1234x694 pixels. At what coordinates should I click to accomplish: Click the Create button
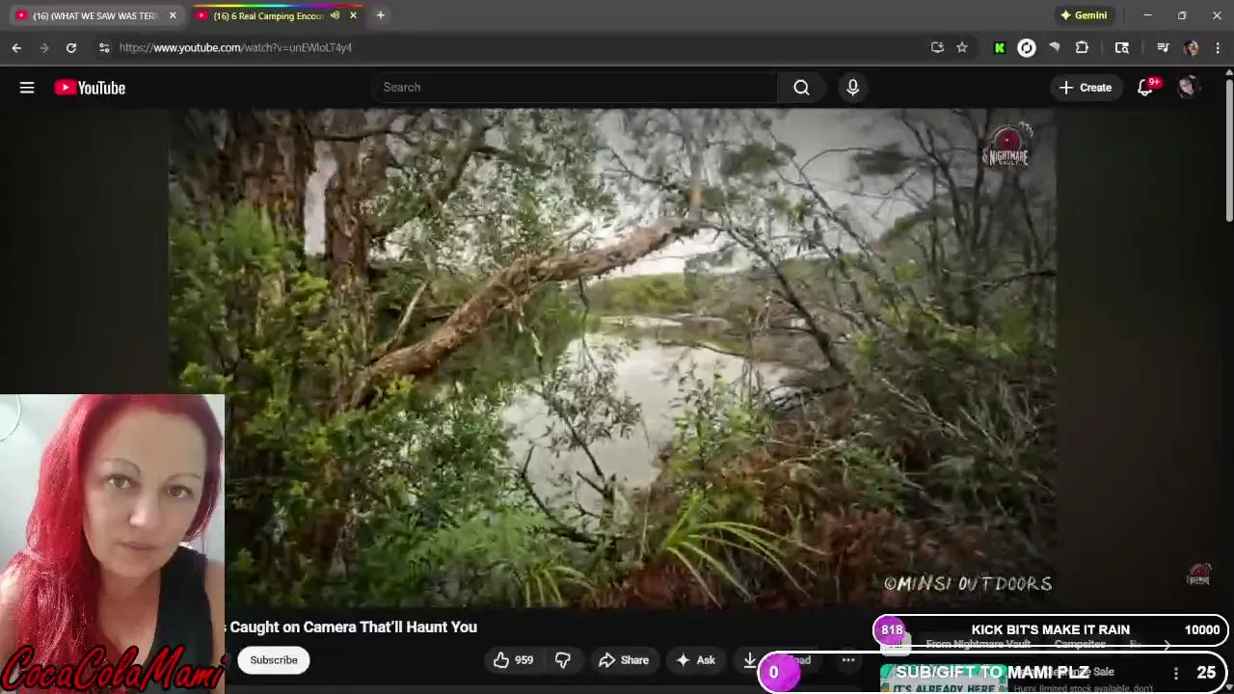1086,88
